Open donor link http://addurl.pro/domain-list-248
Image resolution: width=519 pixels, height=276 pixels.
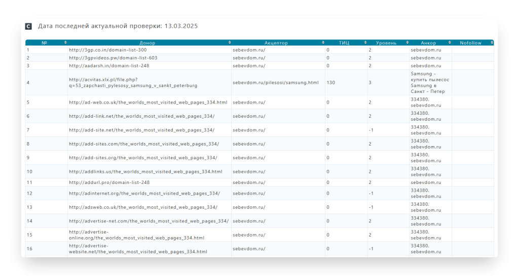pos(109,182)
